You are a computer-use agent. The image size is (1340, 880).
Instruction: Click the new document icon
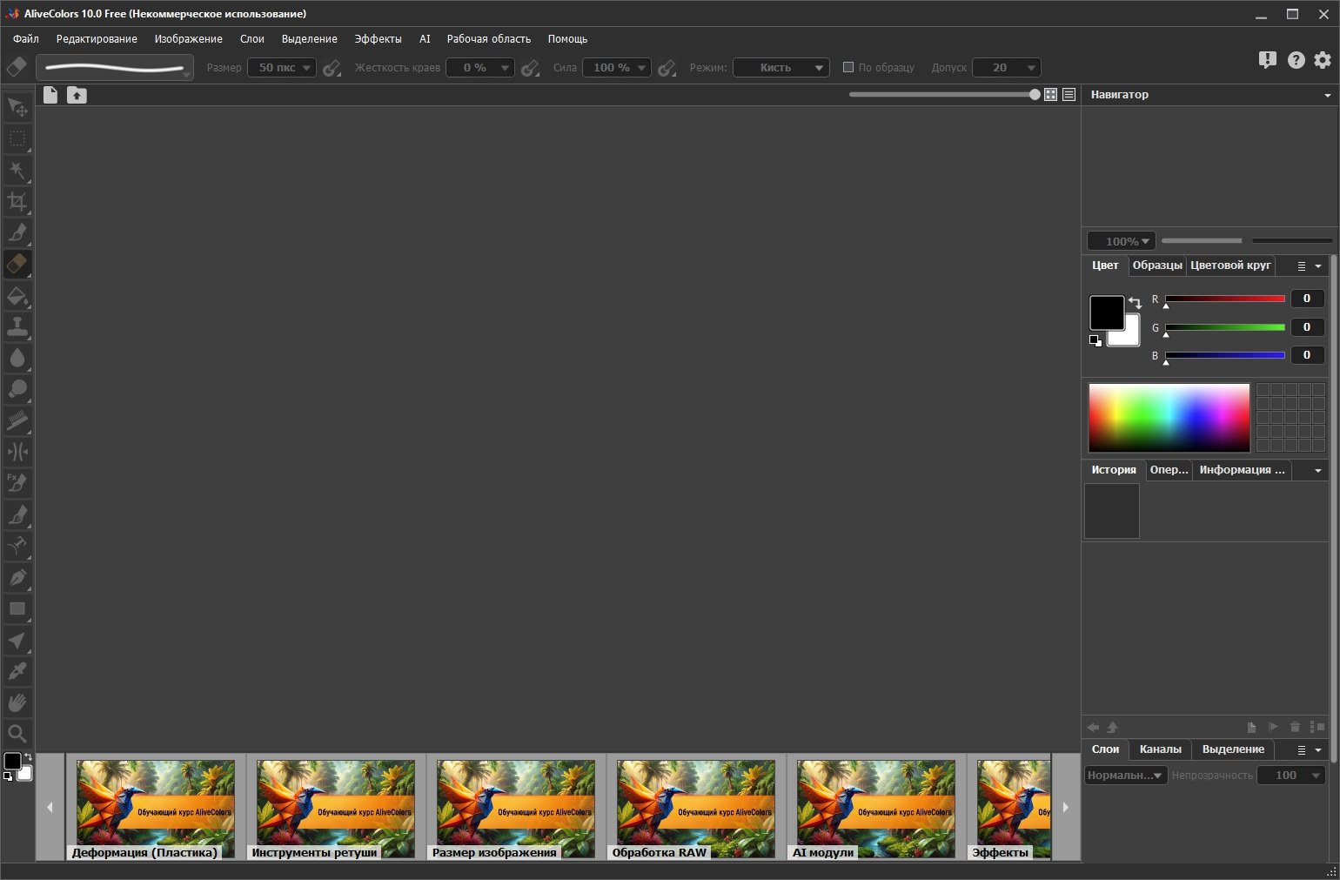(x=50, y=95)
